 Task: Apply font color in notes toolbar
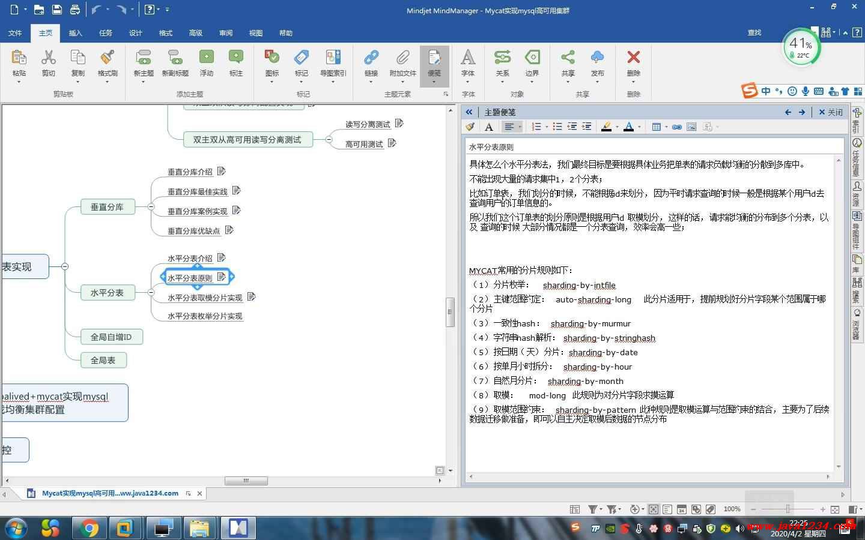pos(628,127)
